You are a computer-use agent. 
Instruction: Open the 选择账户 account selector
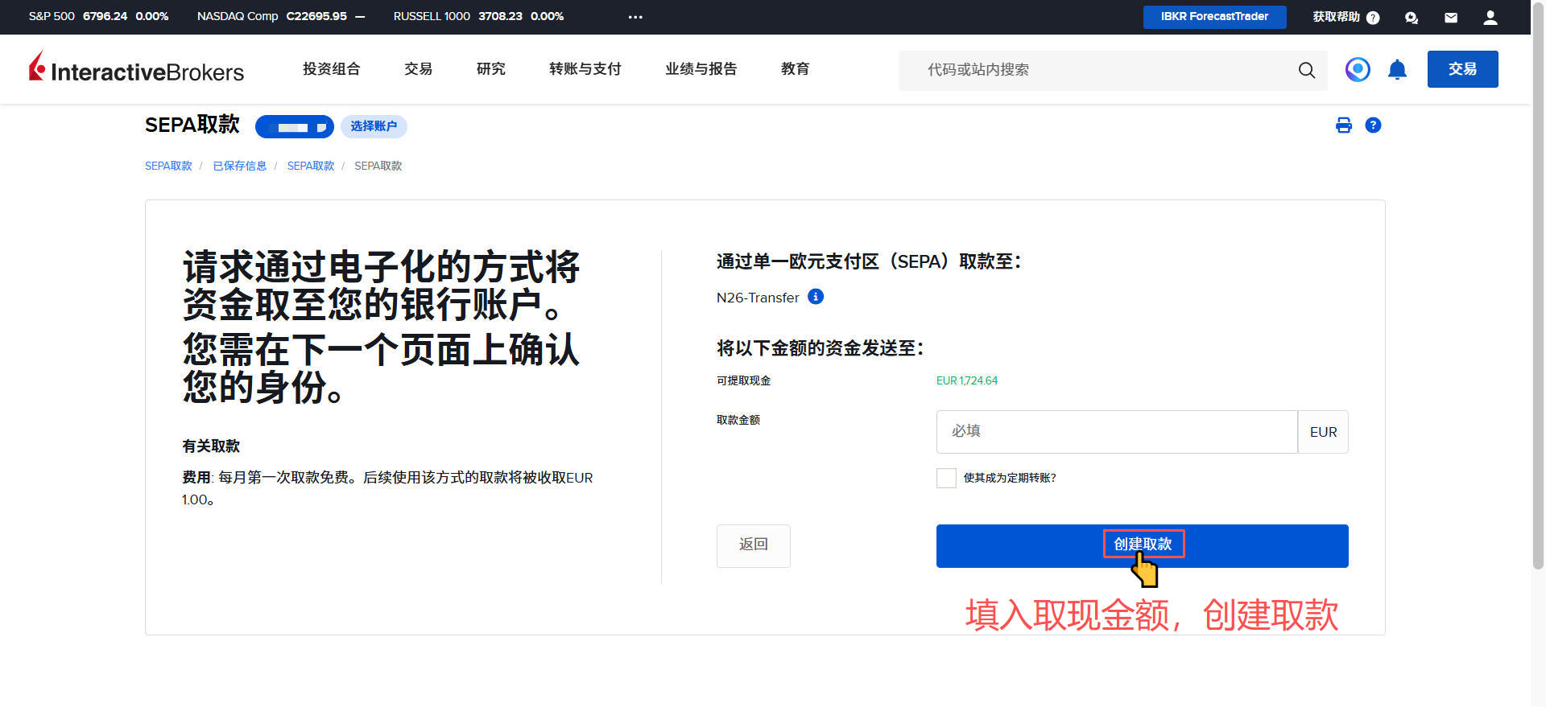(374, 126)
